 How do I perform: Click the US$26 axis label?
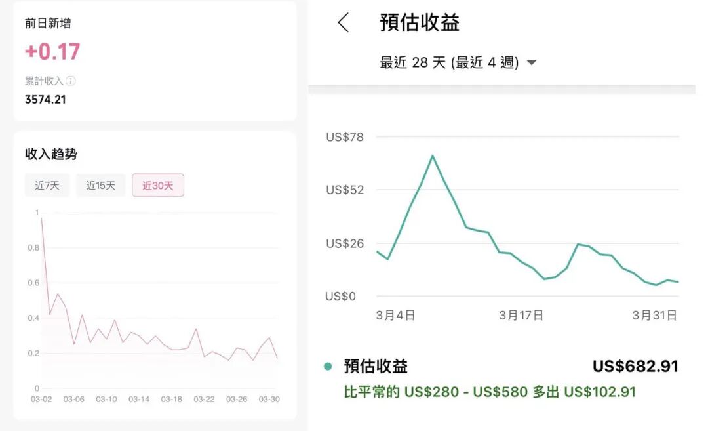click(x=345, y=243)
